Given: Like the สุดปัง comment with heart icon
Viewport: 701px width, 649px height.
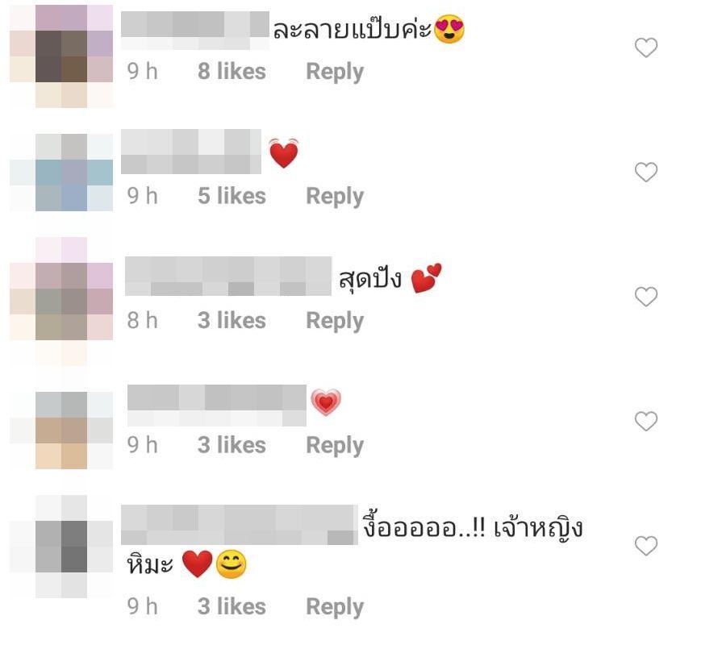Looking at the screenshot, I should point(646,297).
